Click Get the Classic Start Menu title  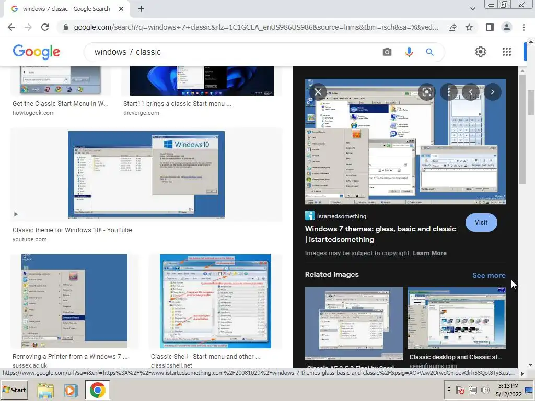click(60, 104)
